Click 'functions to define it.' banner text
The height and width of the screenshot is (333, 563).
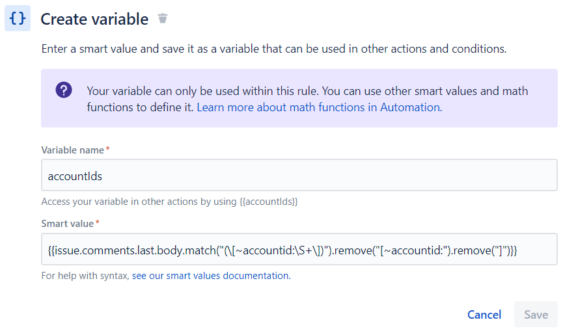click(141, 107)
